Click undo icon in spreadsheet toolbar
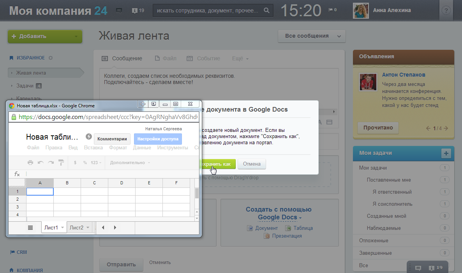Viewport: 462px width, 273px height. click(x=41, y=163)
